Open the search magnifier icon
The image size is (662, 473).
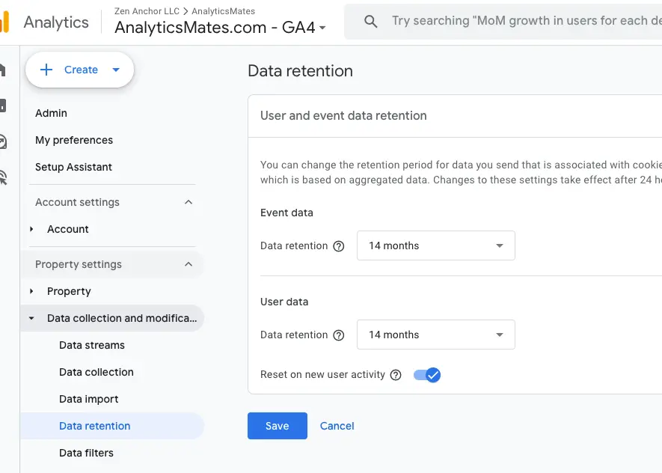click(x=371, y=21)
